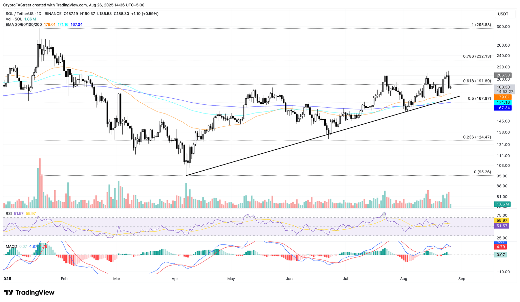Select the 0.5 (167.87) Fibonacci level label
Screen dimensions: 520x302
(x=479, y=99)
